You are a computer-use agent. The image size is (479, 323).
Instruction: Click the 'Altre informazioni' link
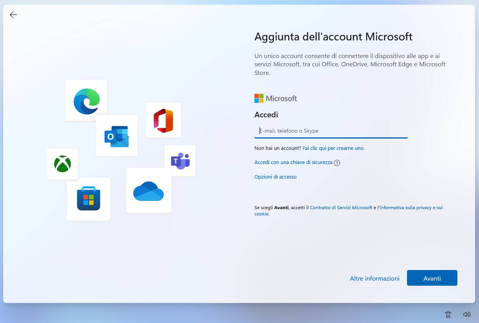[x=375, y=278]
